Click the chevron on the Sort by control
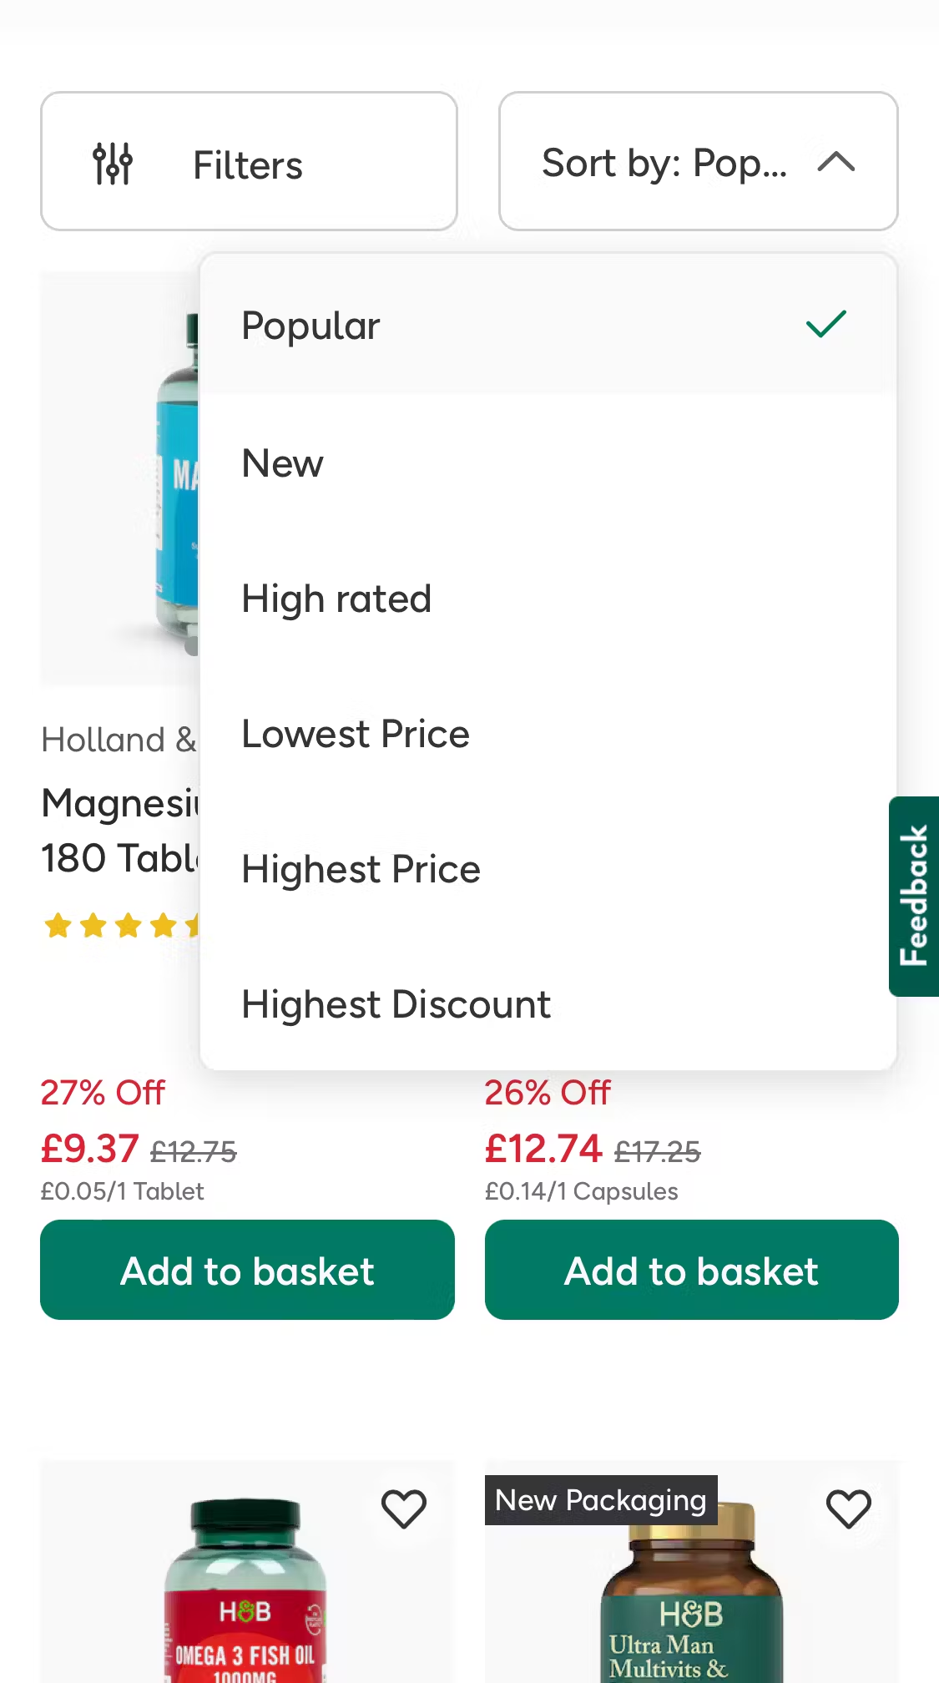 [x=836, y=162]
